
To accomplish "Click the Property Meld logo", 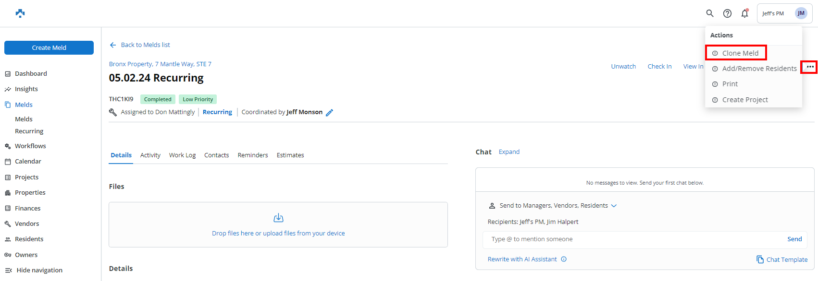I will (20, 13).
